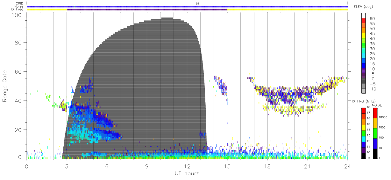Click x-axis tick label 21
This screenshot has width=391, height=180.
click(x=308, y=166)
